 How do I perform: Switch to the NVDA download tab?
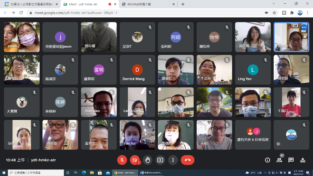tap(147, 4)
